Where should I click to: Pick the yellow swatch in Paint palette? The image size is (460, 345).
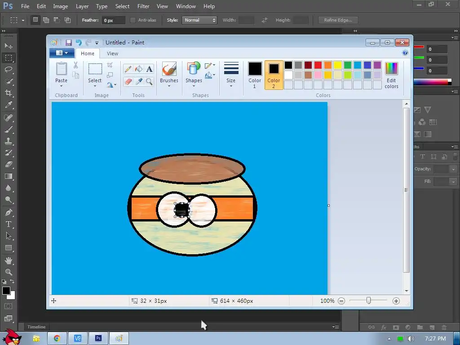[338, 65]
